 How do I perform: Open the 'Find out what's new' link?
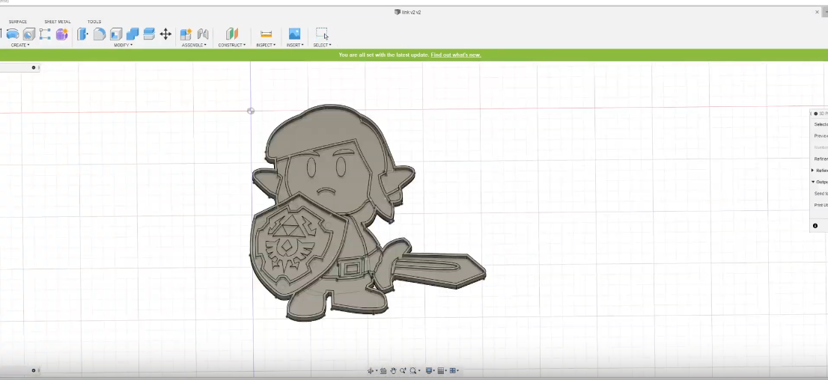click(456, 55)
